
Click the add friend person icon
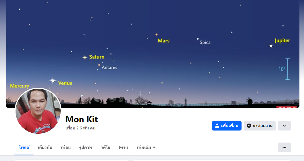click(x=217, y=126)
